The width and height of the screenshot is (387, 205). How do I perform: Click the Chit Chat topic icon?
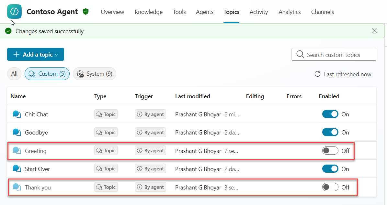[17, 114]
